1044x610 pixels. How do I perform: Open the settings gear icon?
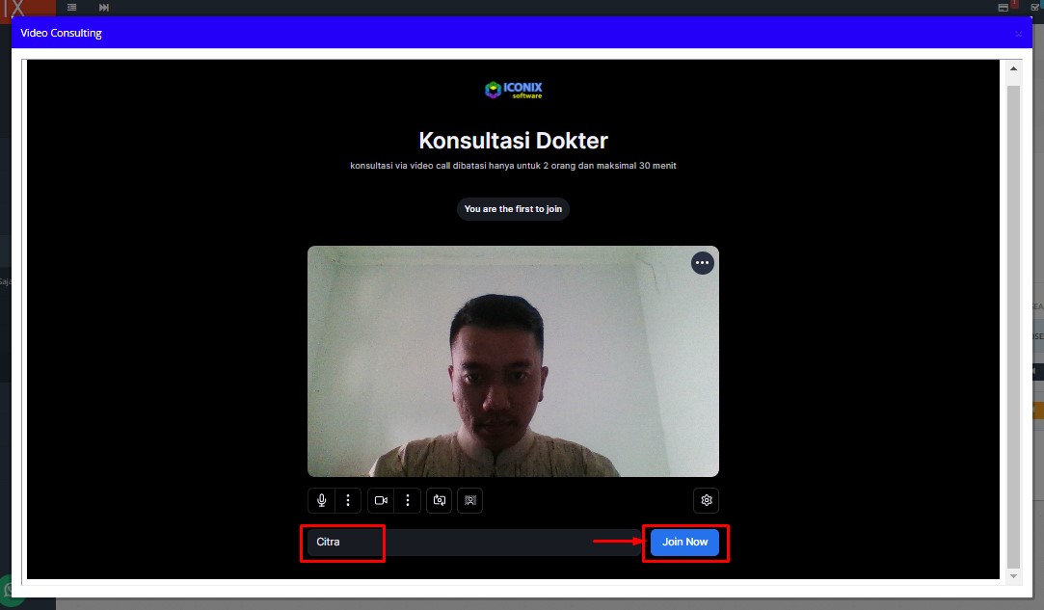point(706,501)
